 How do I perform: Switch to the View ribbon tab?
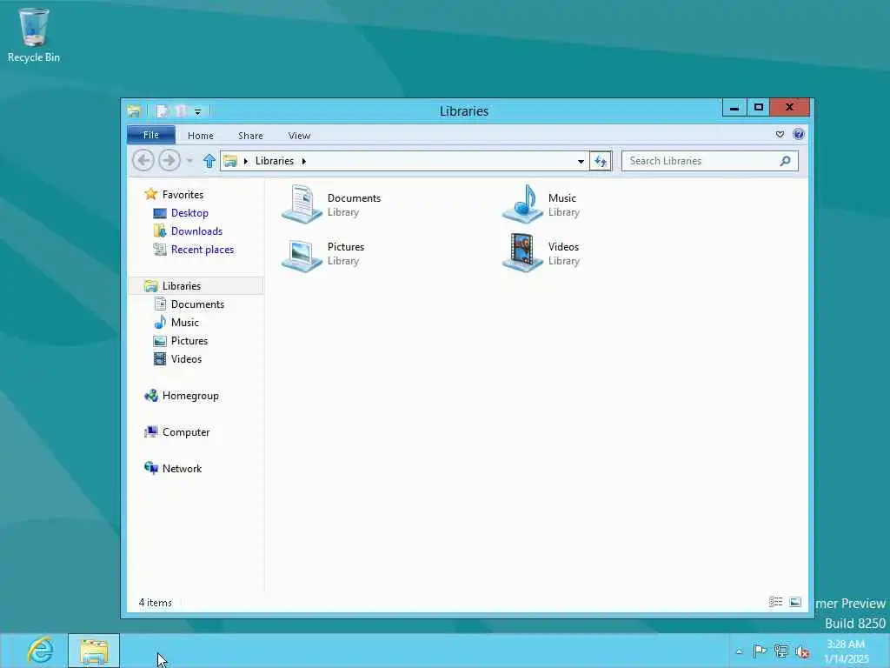click(x=299, y=136)
